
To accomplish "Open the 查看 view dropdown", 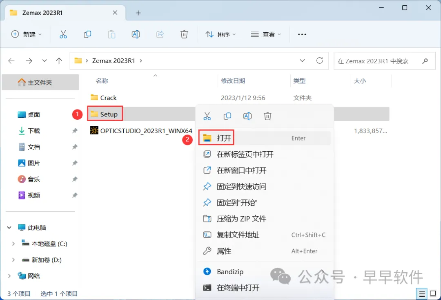I will tap(266, 34).
